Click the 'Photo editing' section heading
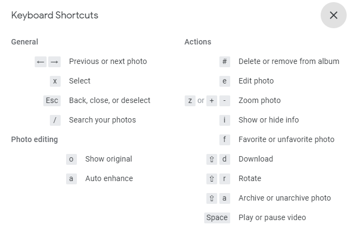 pyautogui.click(x=34, y=139)
